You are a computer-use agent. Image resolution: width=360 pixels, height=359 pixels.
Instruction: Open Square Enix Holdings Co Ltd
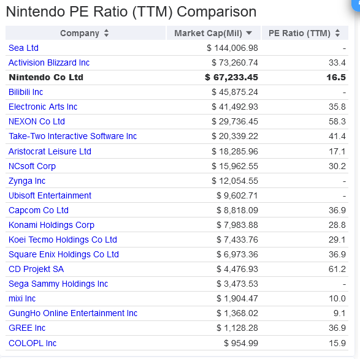click(64, 254)
